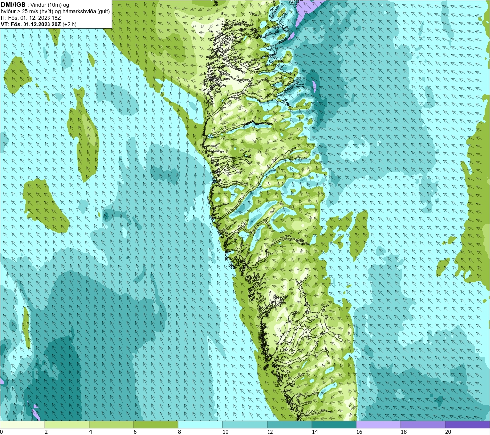The width and height of the screenshot is (490, 435).
Task: Click the 2–4 m/s light green swatch
Action: point(67,425)
